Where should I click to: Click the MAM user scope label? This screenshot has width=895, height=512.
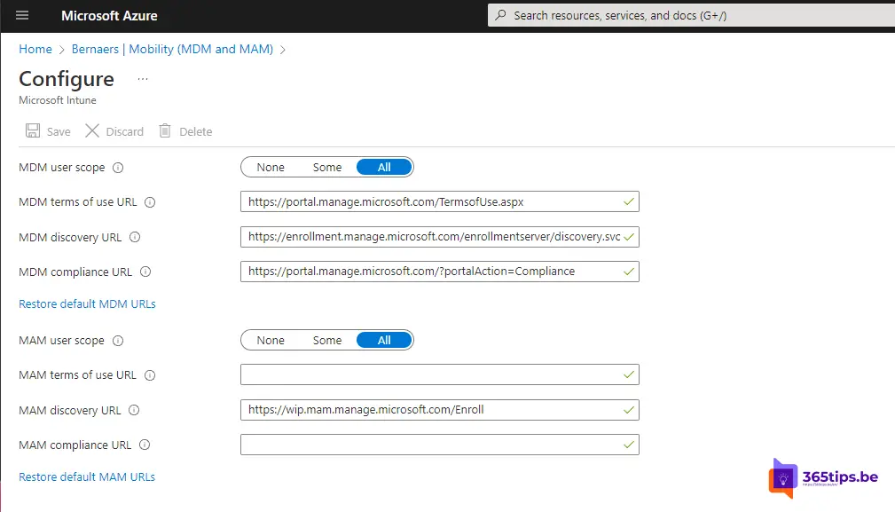coord(61,341)
